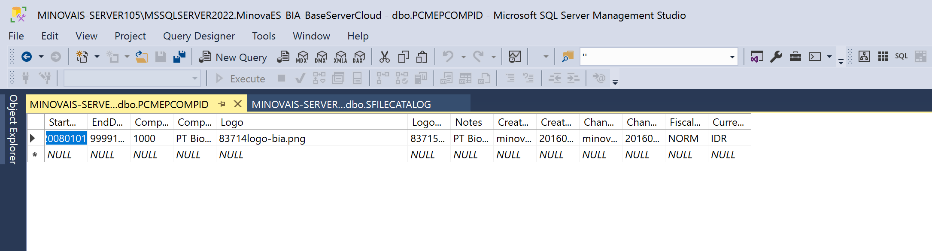932x251 pixels.
Task: Click the Save All icon
Action: (179, 57)
